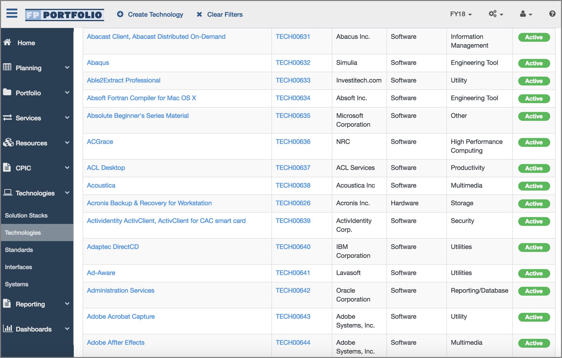562x358 pixels.
Task: Click the Home house icon
Action: (7, 42)
